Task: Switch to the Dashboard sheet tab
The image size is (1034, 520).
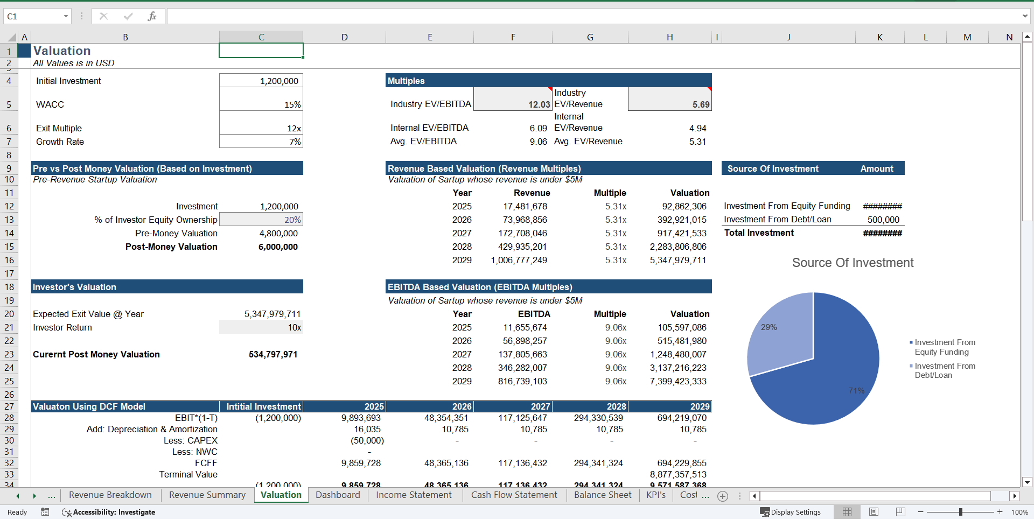Action: point(338,495)
